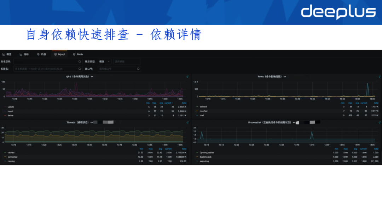
Task: Toggle the update series in QPS legend
Action: pos(11,107)
